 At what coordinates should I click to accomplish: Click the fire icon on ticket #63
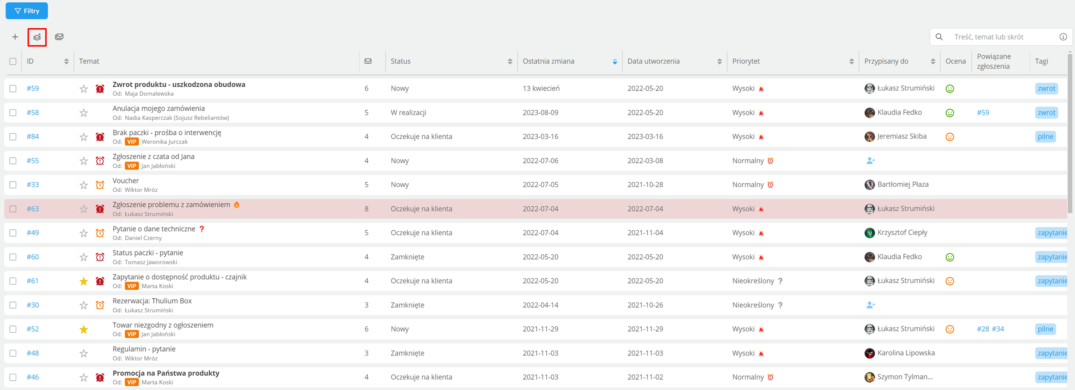point(237,205)
